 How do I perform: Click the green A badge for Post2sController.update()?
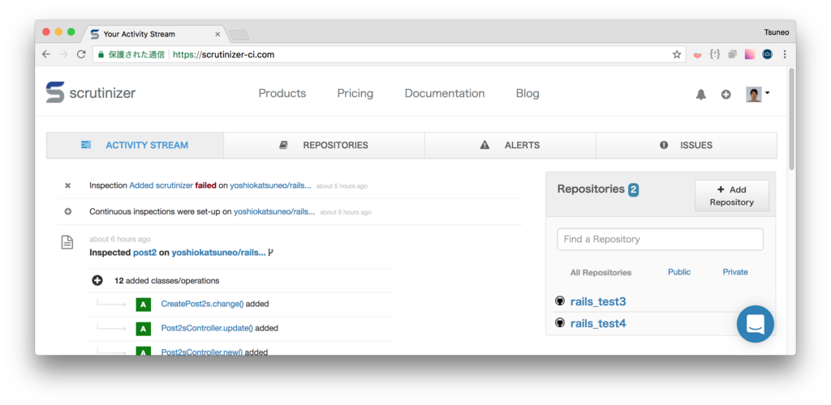(143, 329)
